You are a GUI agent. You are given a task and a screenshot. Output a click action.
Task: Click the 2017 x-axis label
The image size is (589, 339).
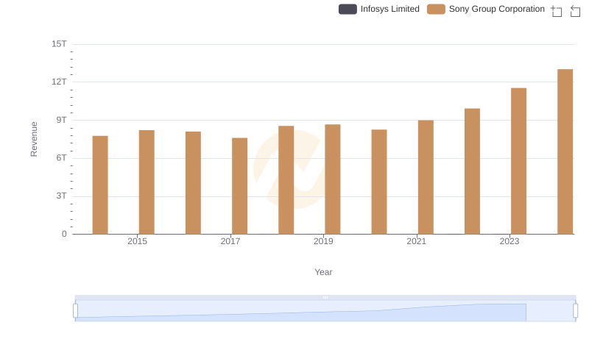click(230, 241)
